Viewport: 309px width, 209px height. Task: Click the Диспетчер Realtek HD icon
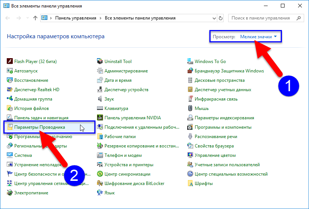10,90
